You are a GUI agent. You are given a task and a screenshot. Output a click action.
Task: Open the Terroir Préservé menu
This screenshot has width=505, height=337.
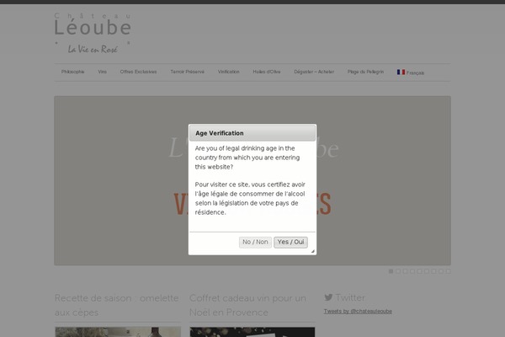tap(188, 72)
